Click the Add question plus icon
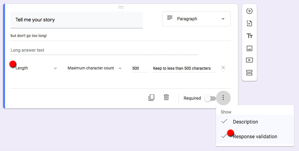Image resolution: width=299 pixels, height=151 pixels. 249,11
